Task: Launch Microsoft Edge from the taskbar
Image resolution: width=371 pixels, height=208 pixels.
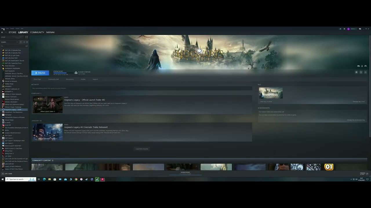Action: point(44,179)
